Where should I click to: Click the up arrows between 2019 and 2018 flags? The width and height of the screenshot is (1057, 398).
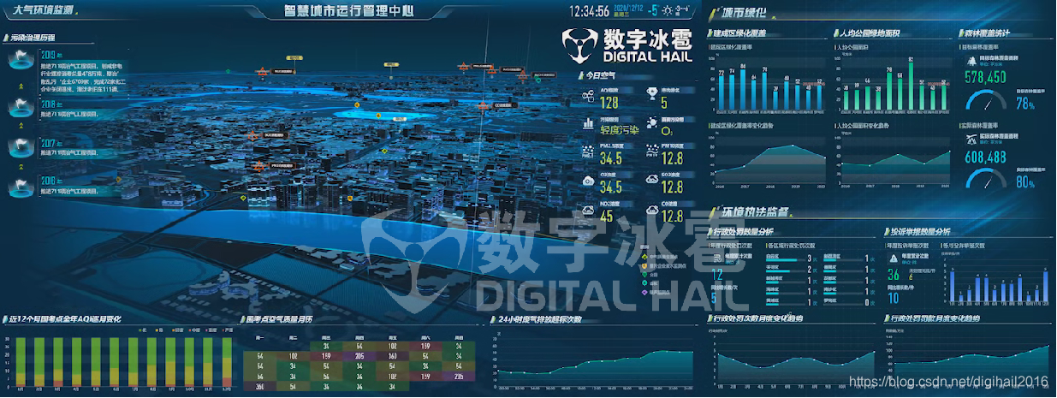(20, 85)
